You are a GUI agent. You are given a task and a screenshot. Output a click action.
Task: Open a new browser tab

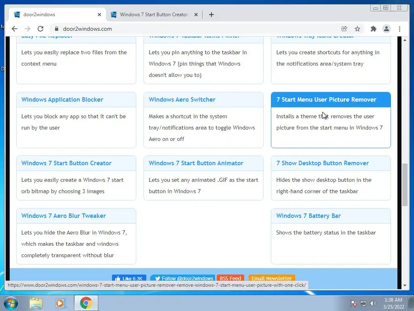pos(211,15)
